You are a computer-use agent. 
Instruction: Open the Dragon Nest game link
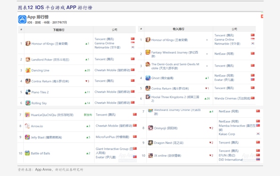pos(169,143)
